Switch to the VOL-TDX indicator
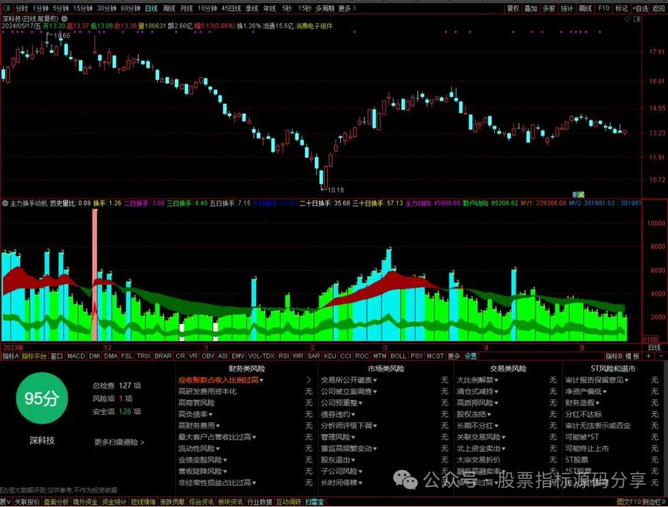The height and width of the screenshot is (507, 668). click(x=261, y=356)
